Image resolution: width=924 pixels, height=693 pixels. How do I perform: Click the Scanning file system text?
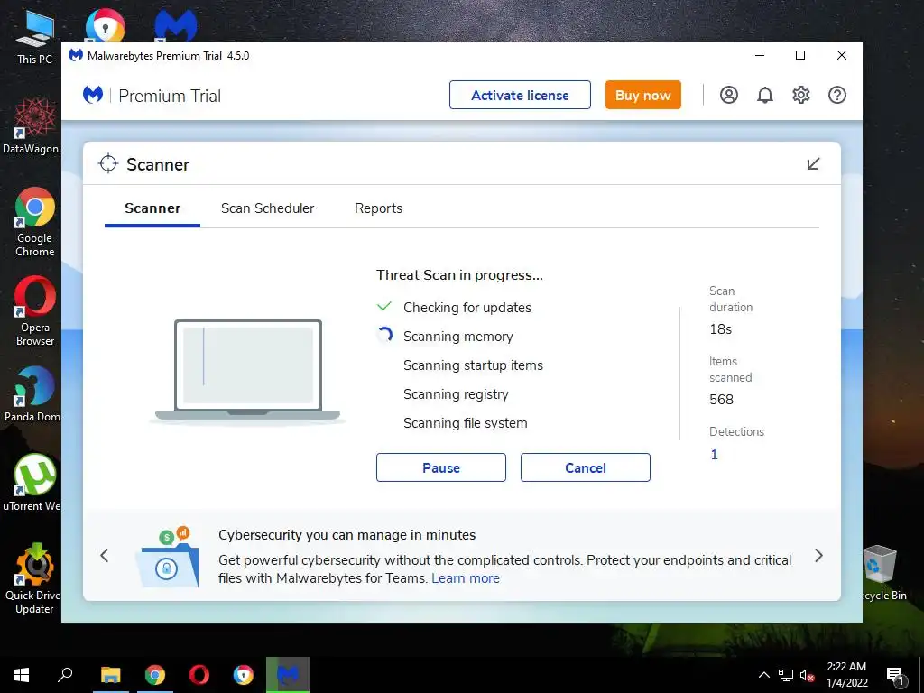[x=466, y=423]
